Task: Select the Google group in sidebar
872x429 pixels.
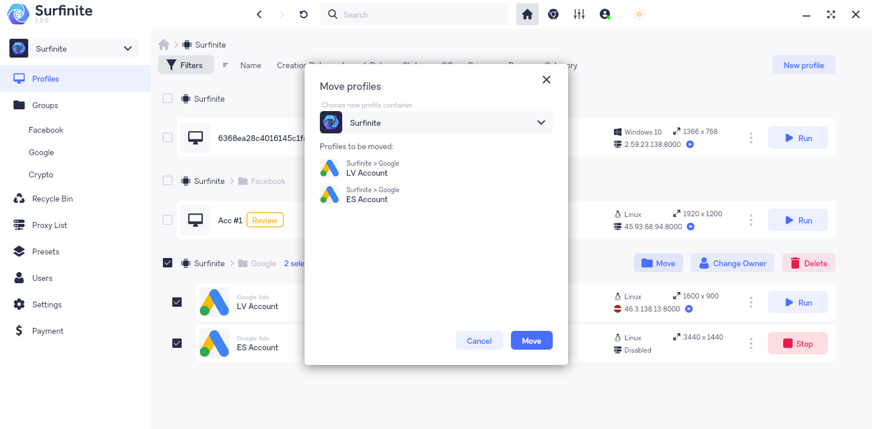Action: 41,152
